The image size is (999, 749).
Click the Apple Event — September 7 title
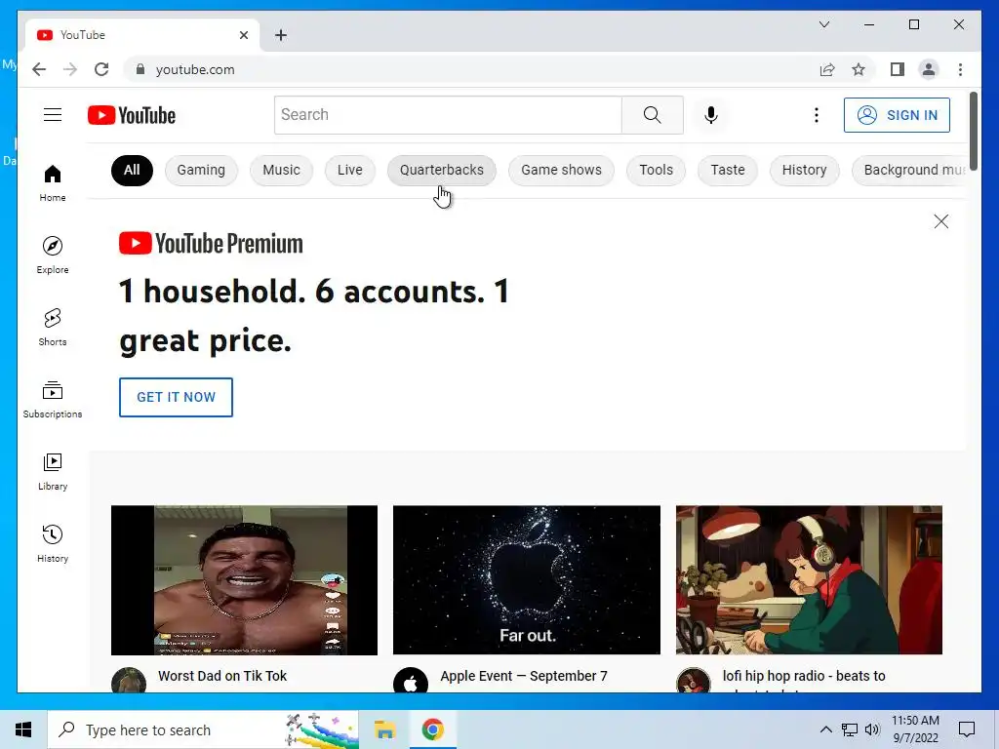tap(524, 676)
